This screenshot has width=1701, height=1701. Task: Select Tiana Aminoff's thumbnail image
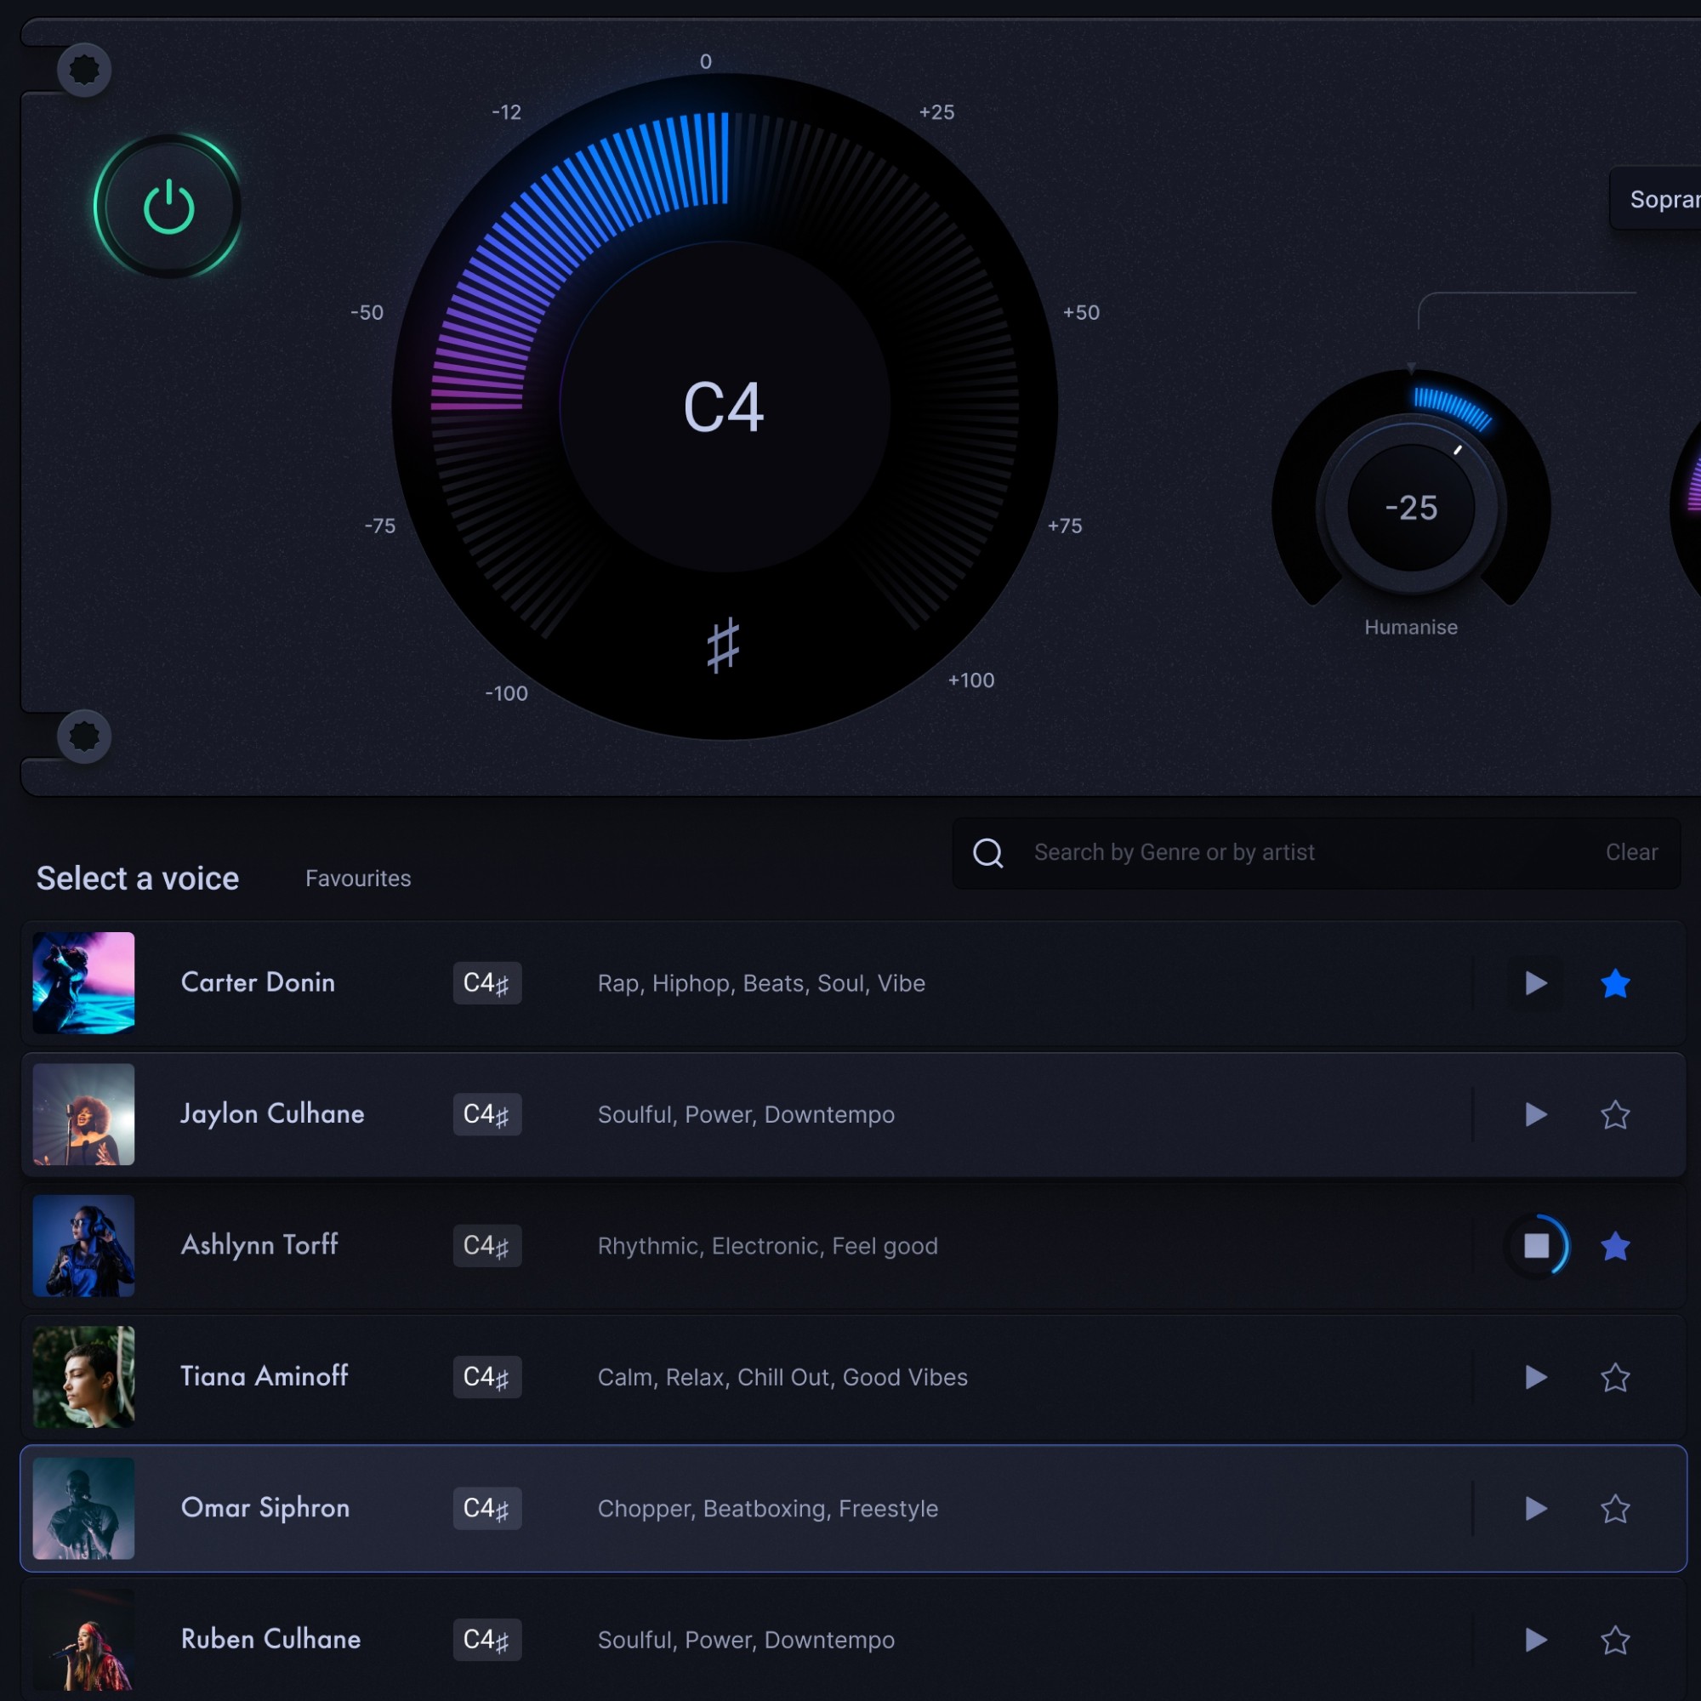click(x=83, y=1376)
